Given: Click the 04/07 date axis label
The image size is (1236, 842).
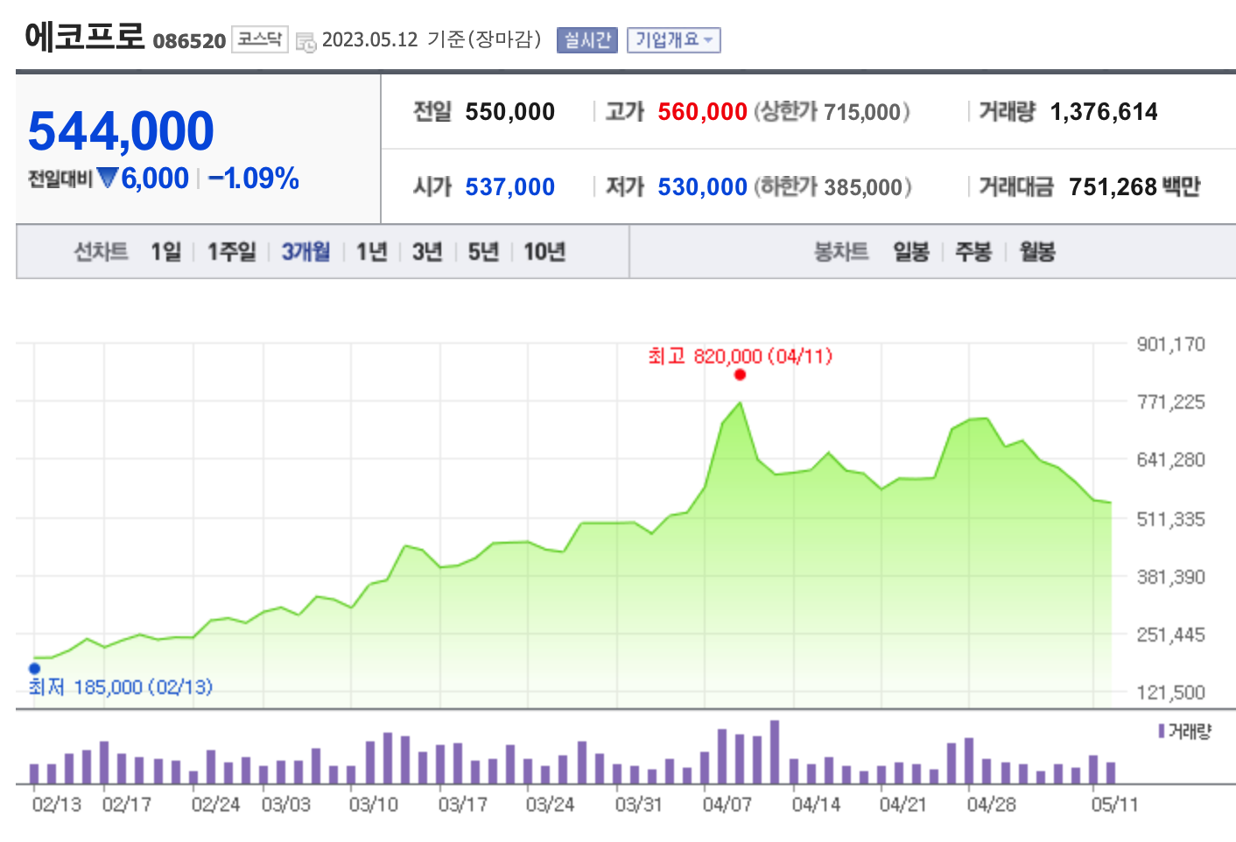Looking at the screenshot, I should click(x=727, y=804).
